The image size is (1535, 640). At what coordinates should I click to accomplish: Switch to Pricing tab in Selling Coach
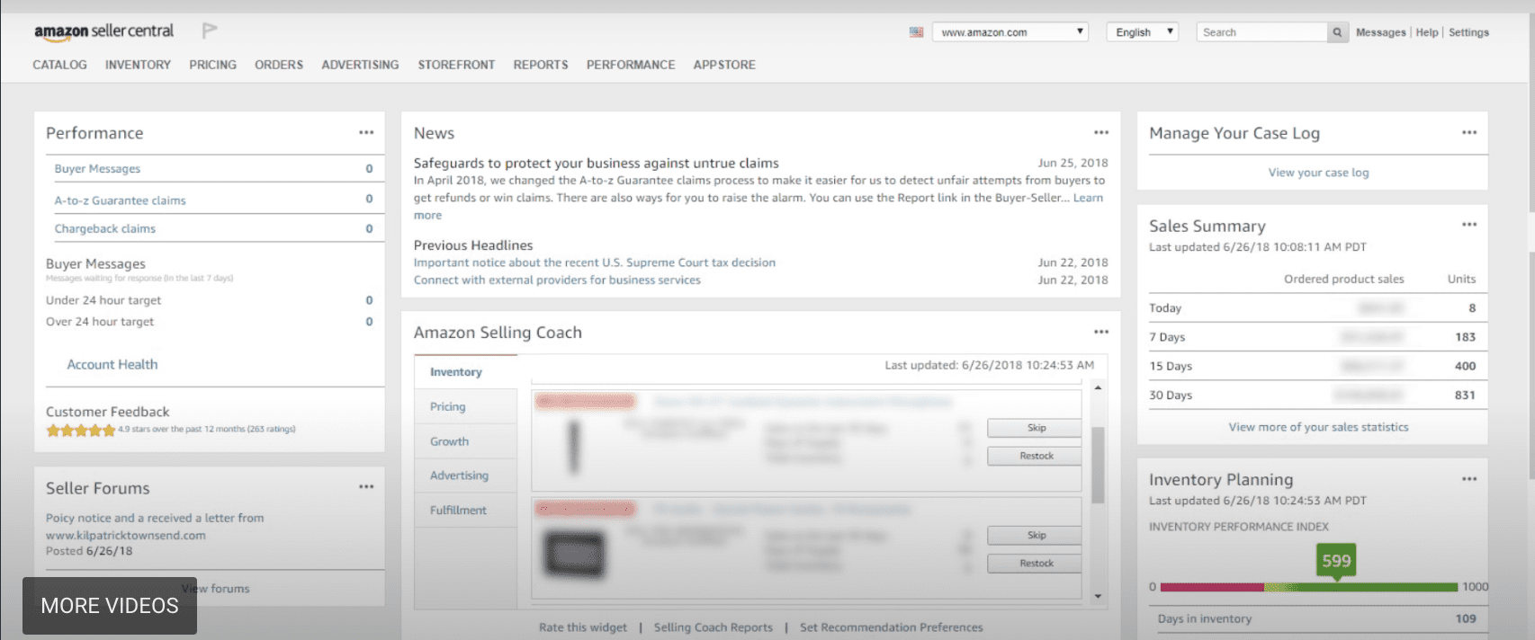pyautogui.click(x=448, y=407)
